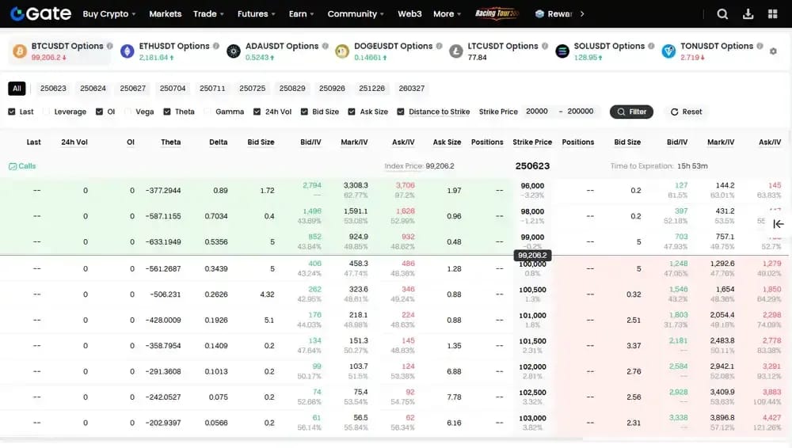Expand the Community dropdown menu

coord(356,14)
